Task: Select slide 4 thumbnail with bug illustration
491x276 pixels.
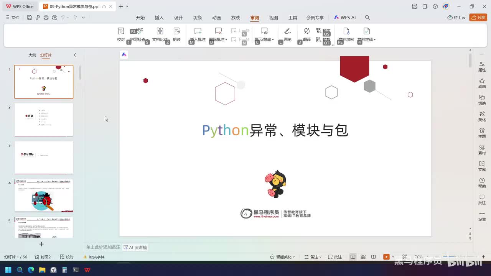Action: pyautogui.click(x=44, y=195)
